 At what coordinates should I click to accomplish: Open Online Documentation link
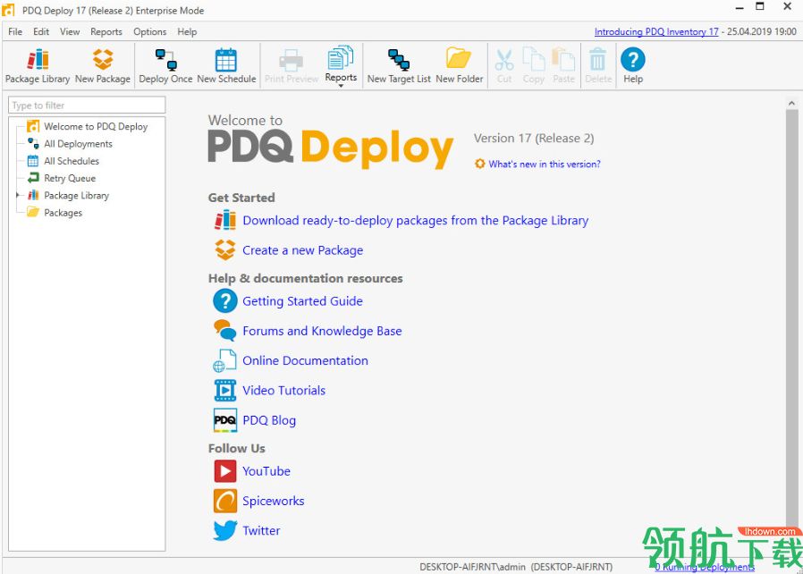tap(305, 361)
